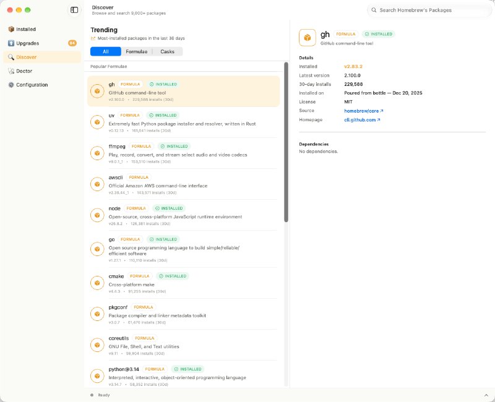Click the package icon of go row
Image resolution: width=495 pixels, height=402 pixels.
(97, 249)
